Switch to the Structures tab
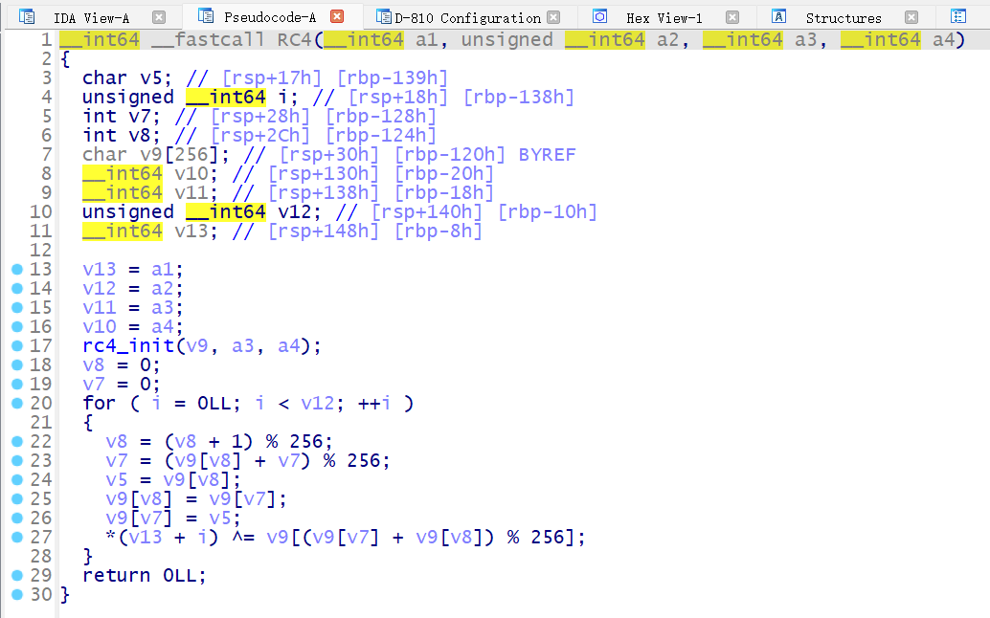990x618 pixels. (843, 18)
